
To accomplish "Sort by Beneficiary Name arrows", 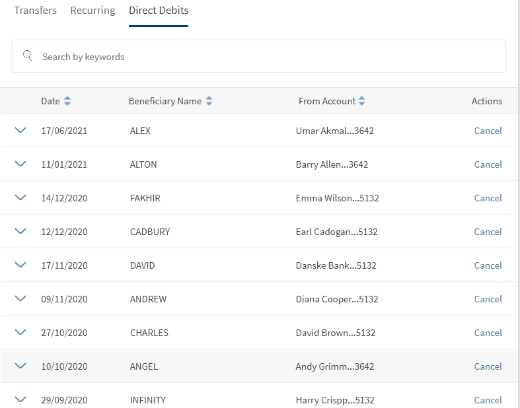I will point(209,101).
